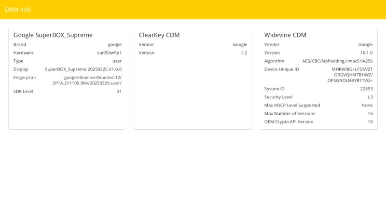Screen dimensions: 386x217
Task: Click the 'Type' label
Action: (18, 61)
